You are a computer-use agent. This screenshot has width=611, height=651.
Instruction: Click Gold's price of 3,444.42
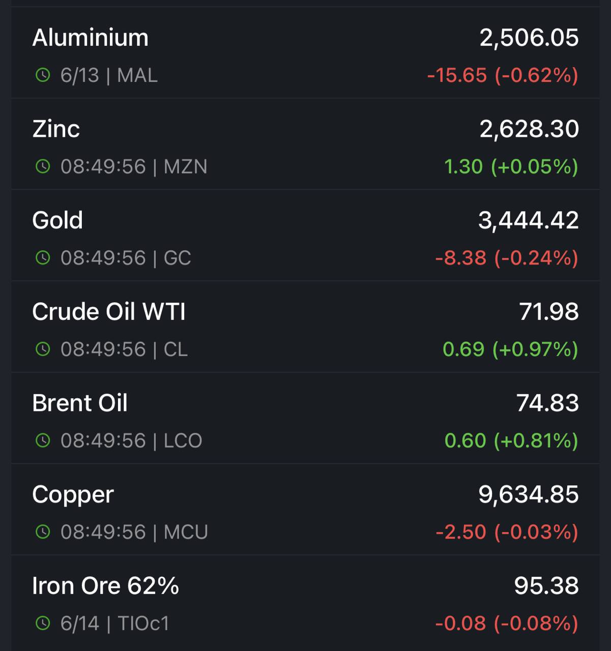point(529,221)
